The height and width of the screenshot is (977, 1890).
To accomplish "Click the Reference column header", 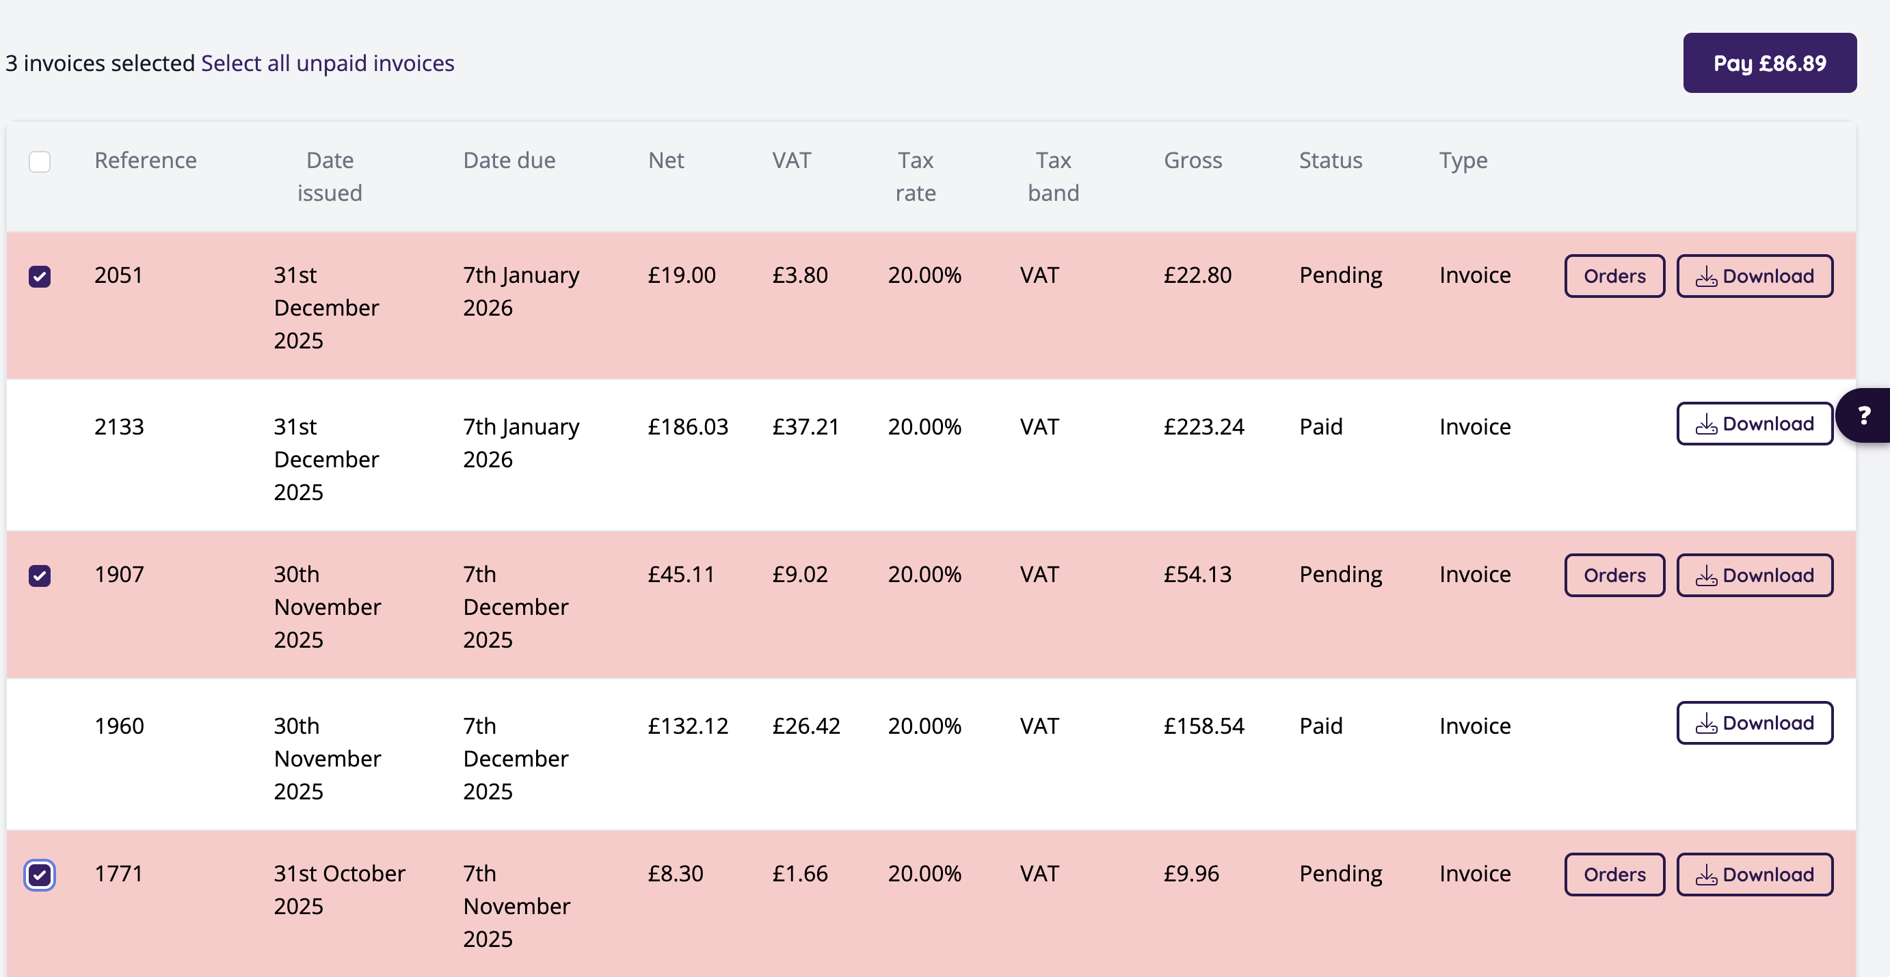I will [x=145, y=161].
